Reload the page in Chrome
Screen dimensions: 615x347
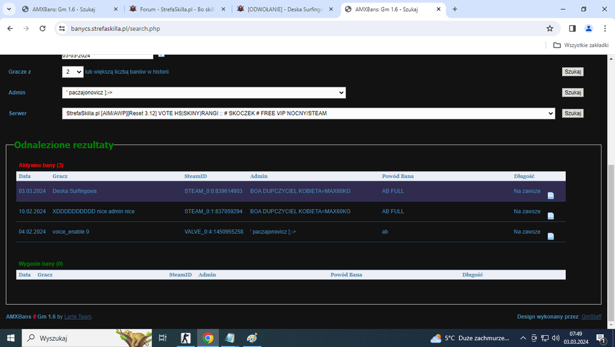tap(42, 28)
